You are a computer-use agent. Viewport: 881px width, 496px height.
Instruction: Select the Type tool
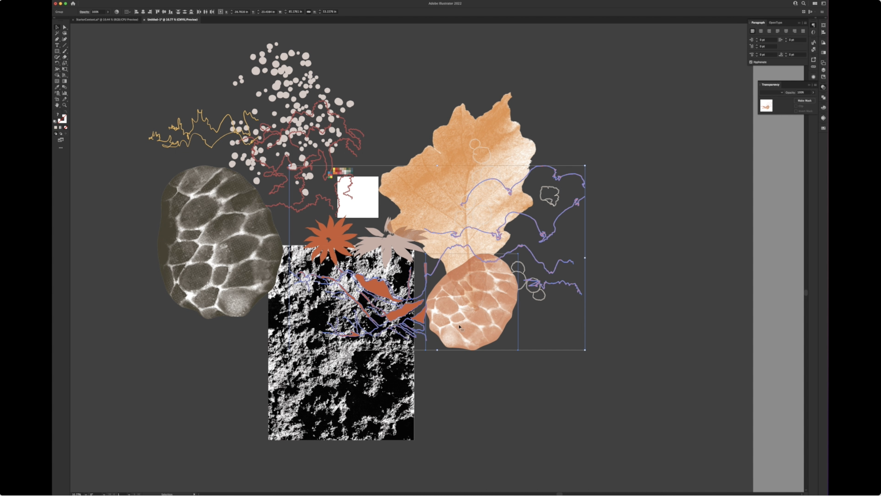57,45
